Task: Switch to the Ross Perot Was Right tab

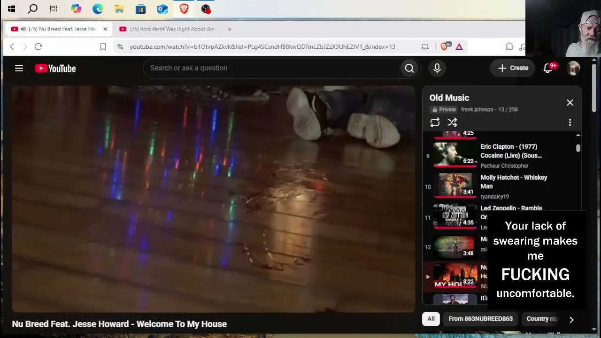Action: [x=168, y=29]
